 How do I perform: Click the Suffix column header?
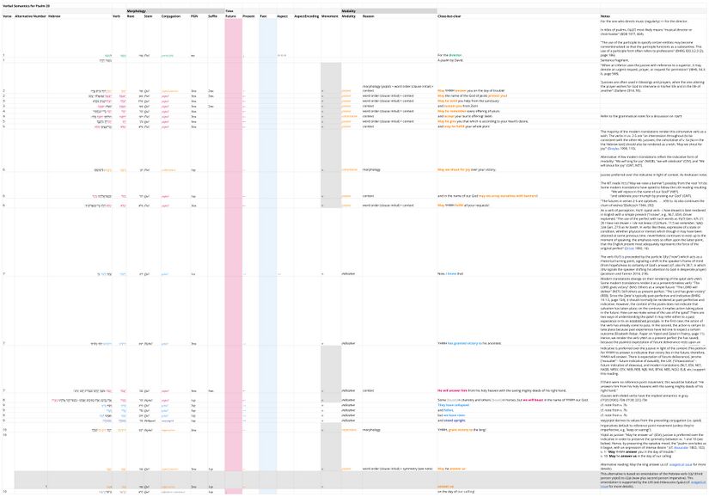click(211, 16)
